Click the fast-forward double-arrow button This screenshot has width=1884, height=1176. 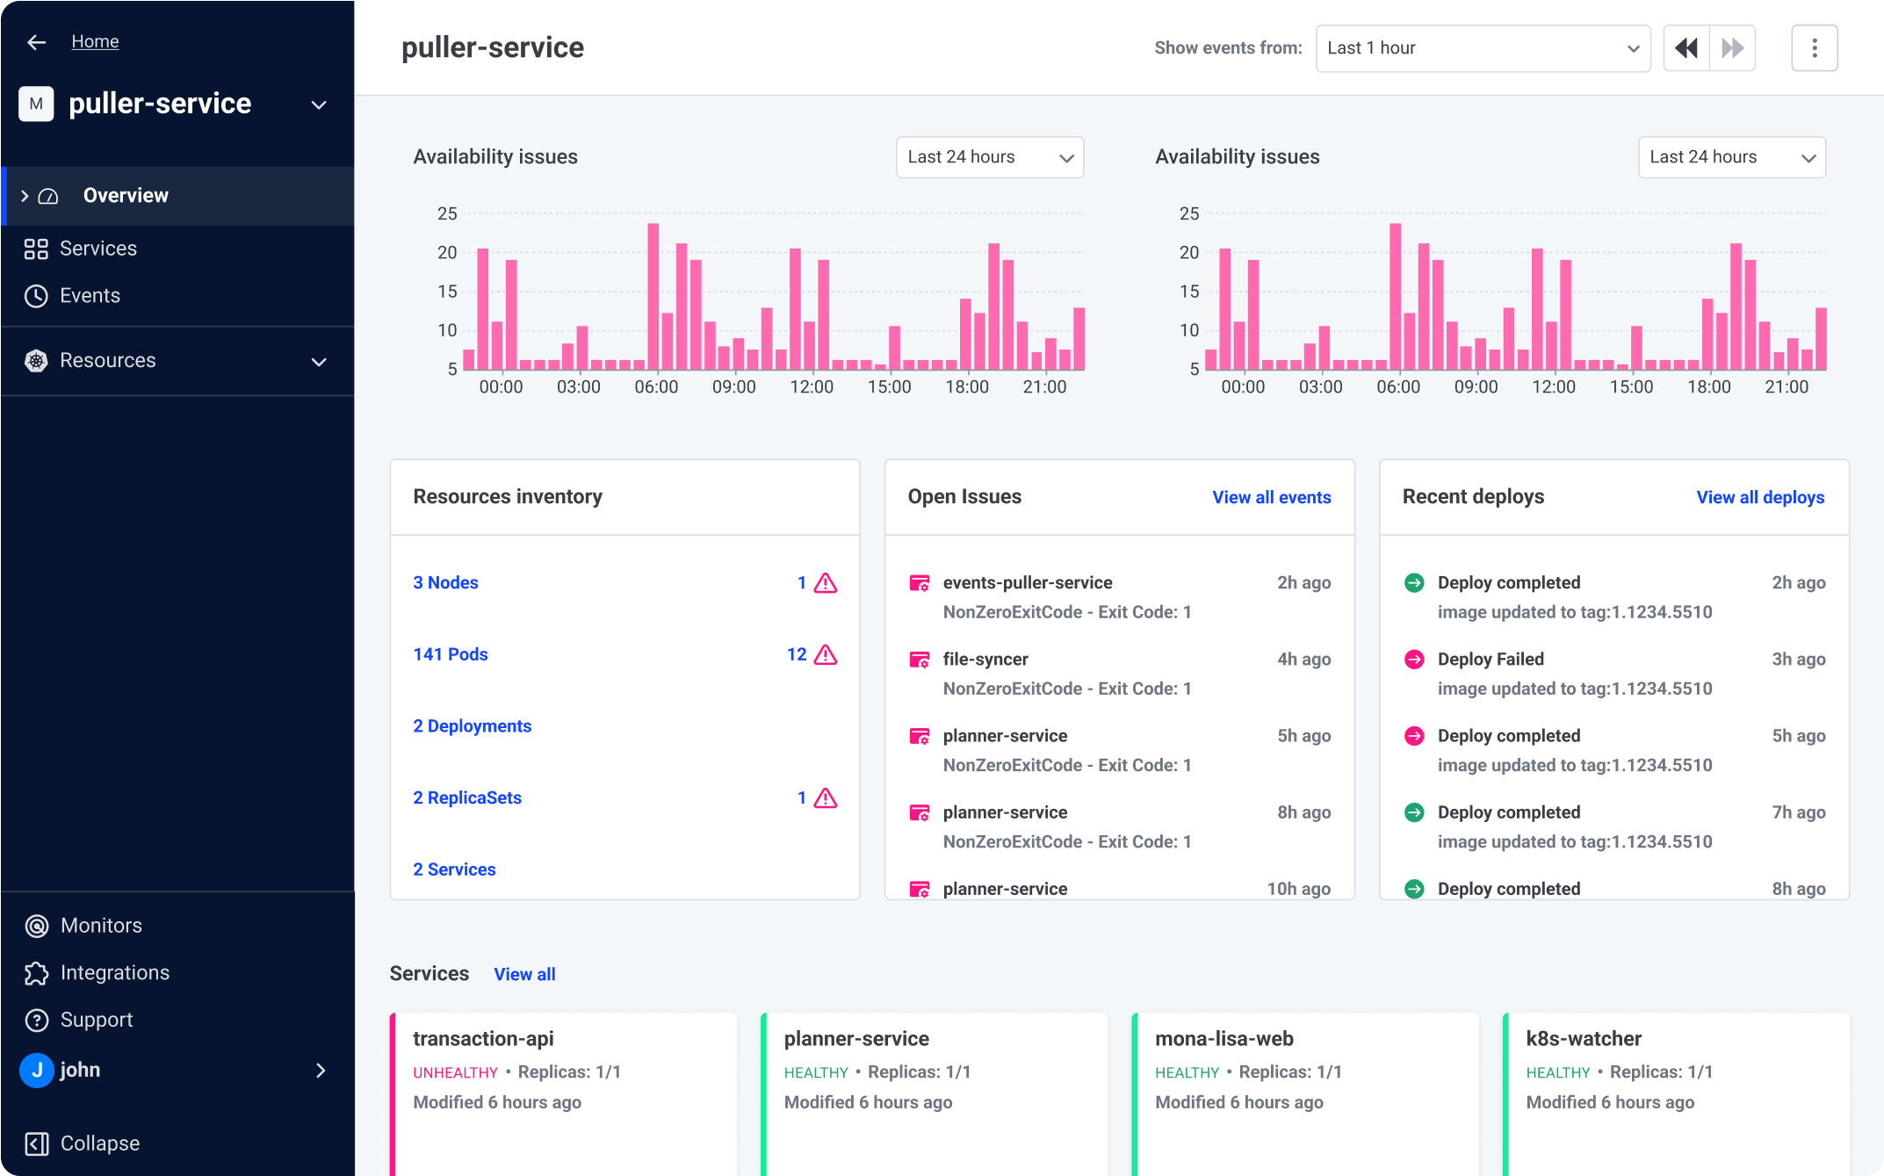tap(1732, 48)
